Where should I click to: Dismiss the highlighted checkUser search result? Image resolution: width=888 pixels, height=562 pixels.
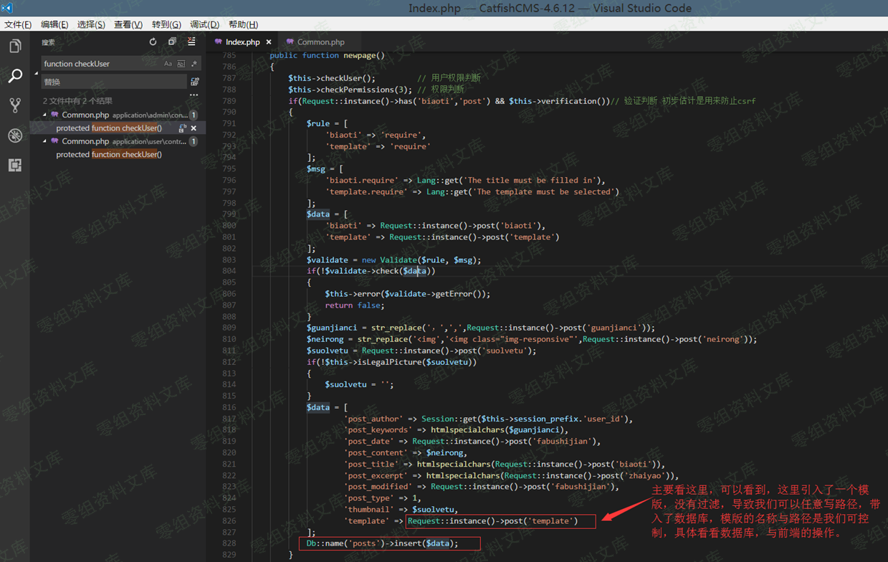tap(194, 128)
